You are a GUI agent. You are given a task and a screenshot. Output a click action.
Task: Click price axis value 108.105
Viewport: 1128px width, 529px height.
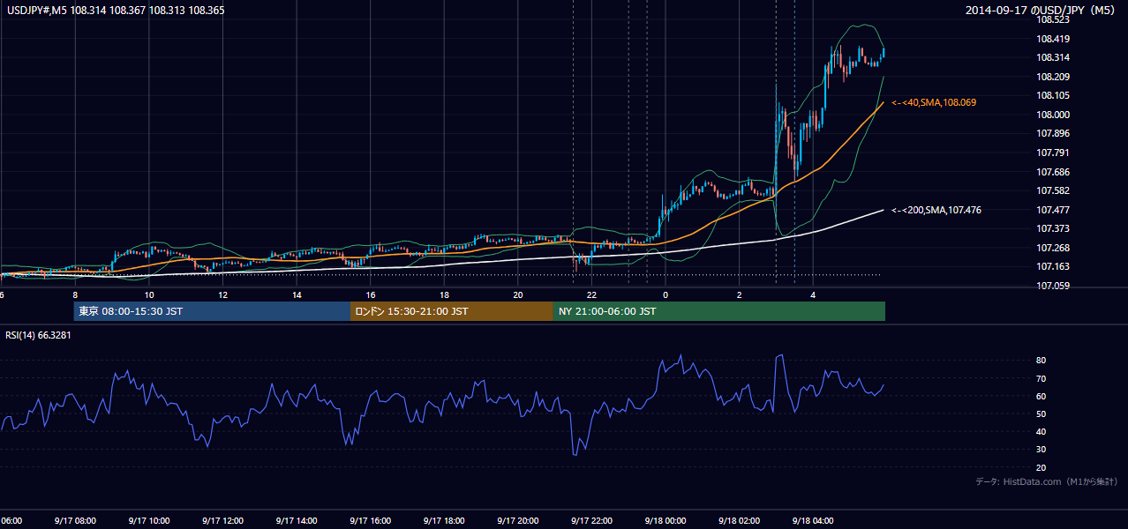pos(1053,95)
